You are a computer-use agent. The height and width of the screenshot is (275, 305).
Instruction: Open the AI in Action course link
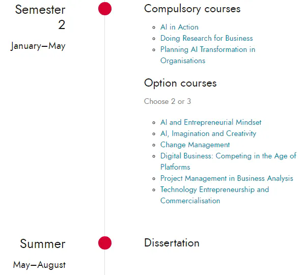[179, 27]
